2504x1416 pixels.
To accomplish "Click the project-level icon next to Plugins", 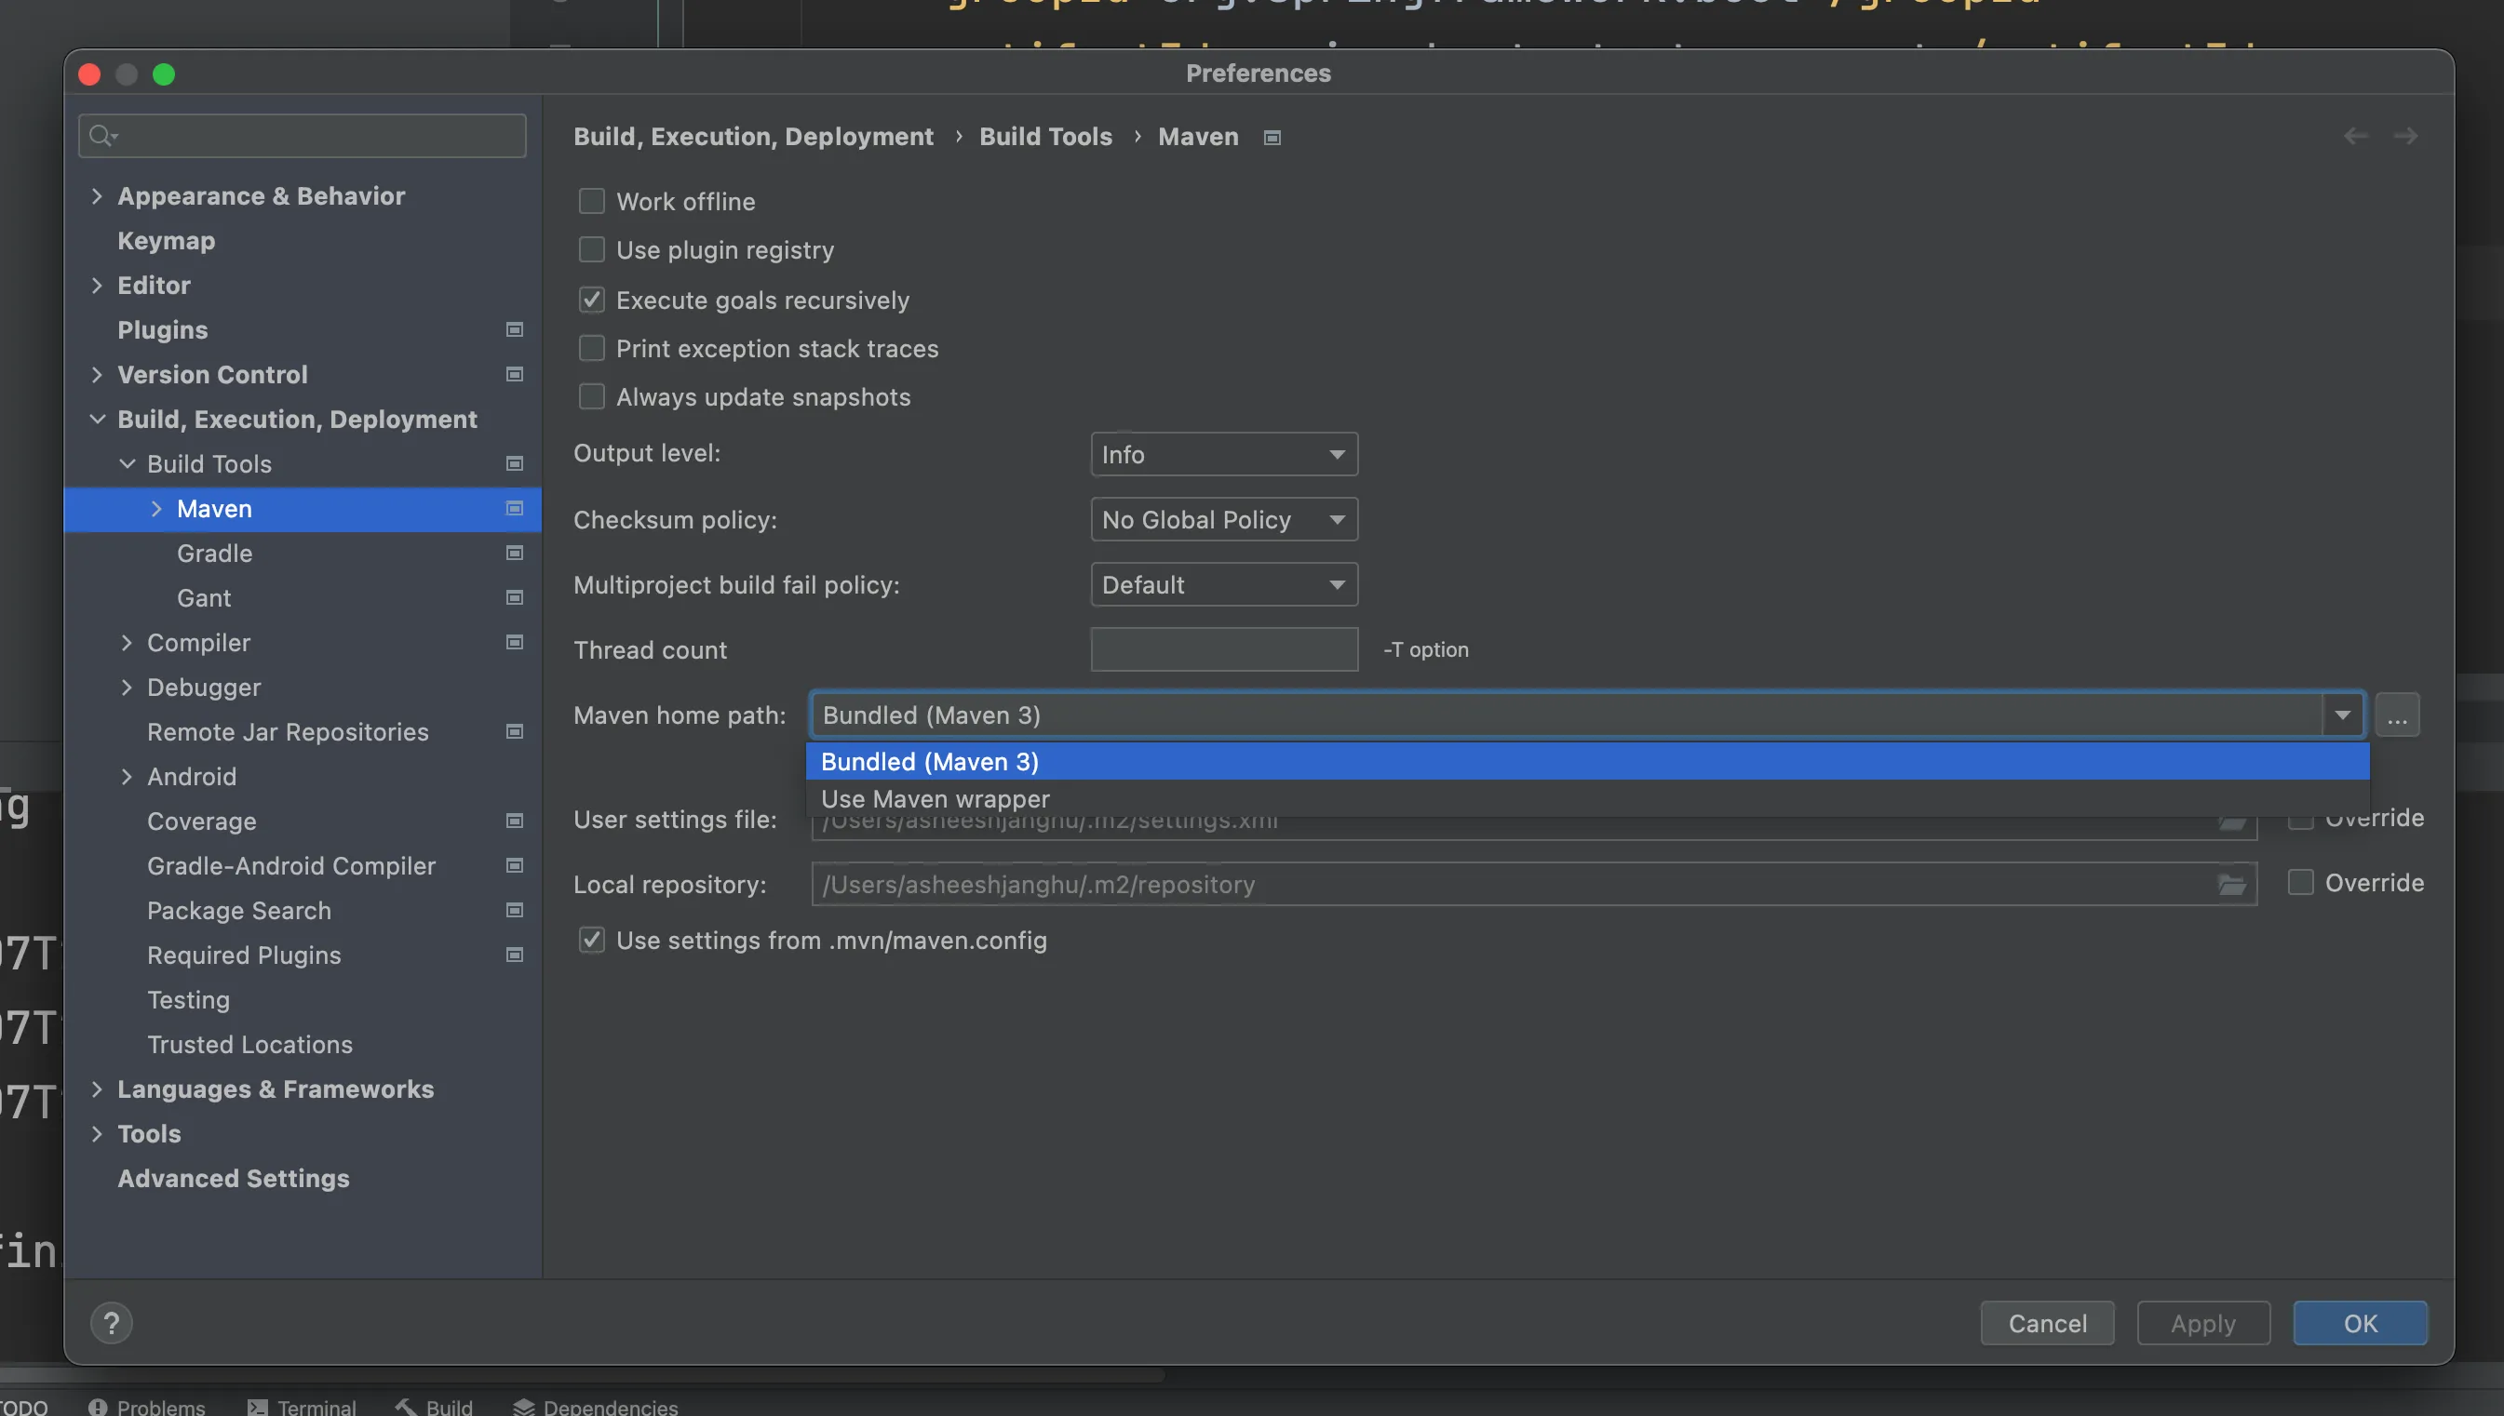I will 515,329.
